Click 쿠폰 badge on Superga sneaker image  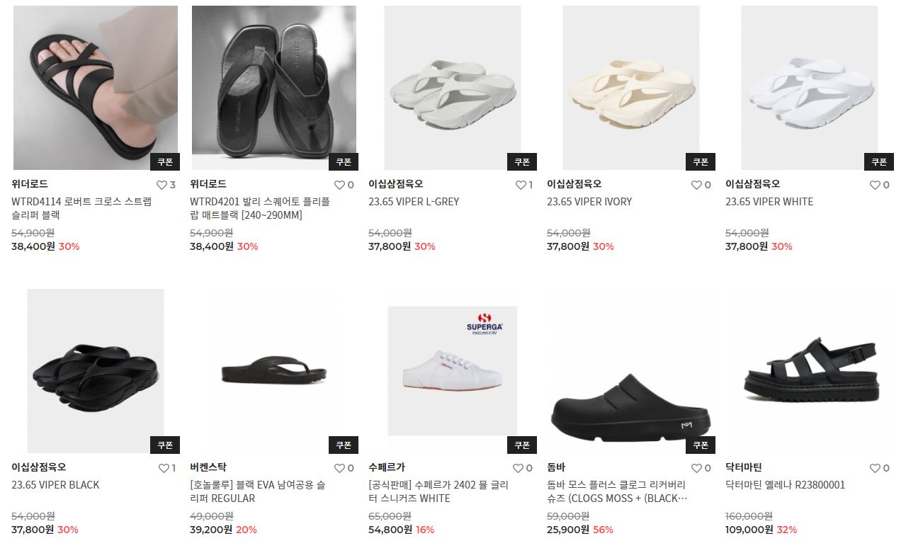522,445
